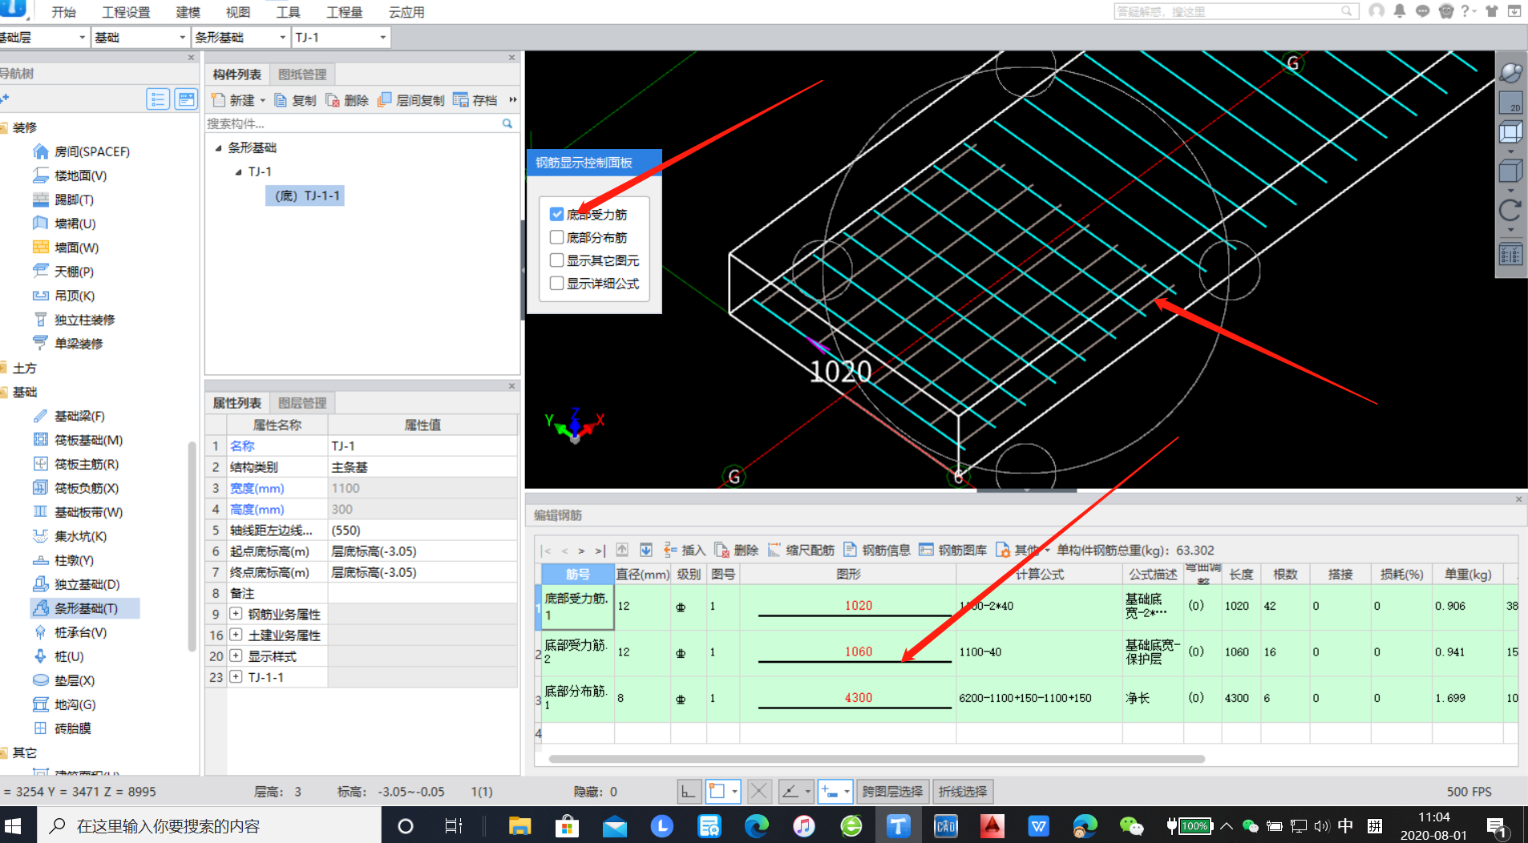Expand 土建业务属性 property group
1528x843 pixels.
pos(236,635)
